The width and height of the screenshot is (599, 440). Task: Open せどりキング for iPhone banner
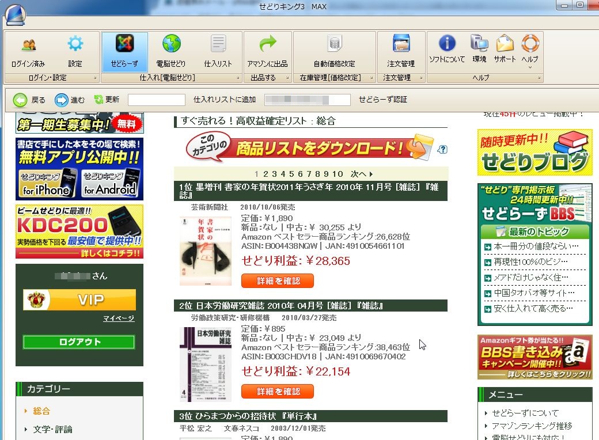coord(46,183)
